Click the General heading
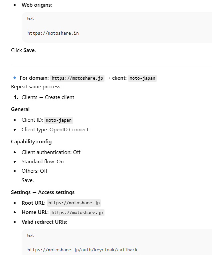This screenshot has height=255, width=212. tap(20, 109)
